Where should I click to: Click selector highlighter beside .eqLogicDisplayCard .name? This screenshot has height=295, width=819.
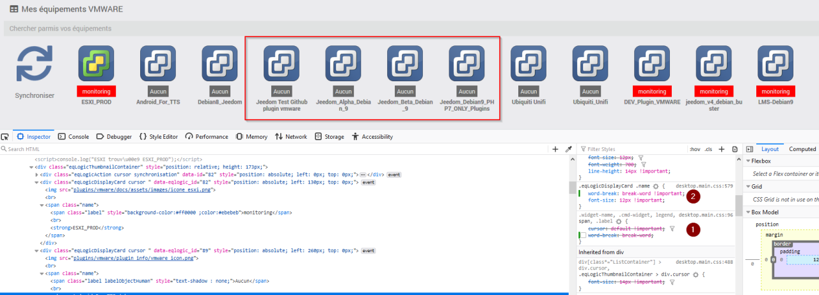coord(656,186)
